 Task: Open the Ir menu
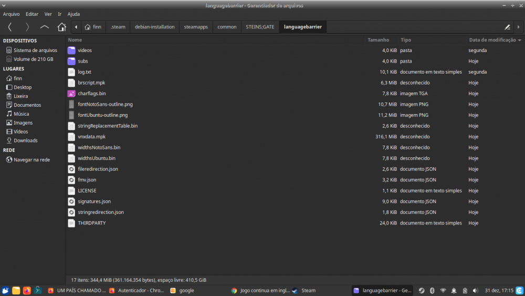pyautogui.click(x=60, y=14)
